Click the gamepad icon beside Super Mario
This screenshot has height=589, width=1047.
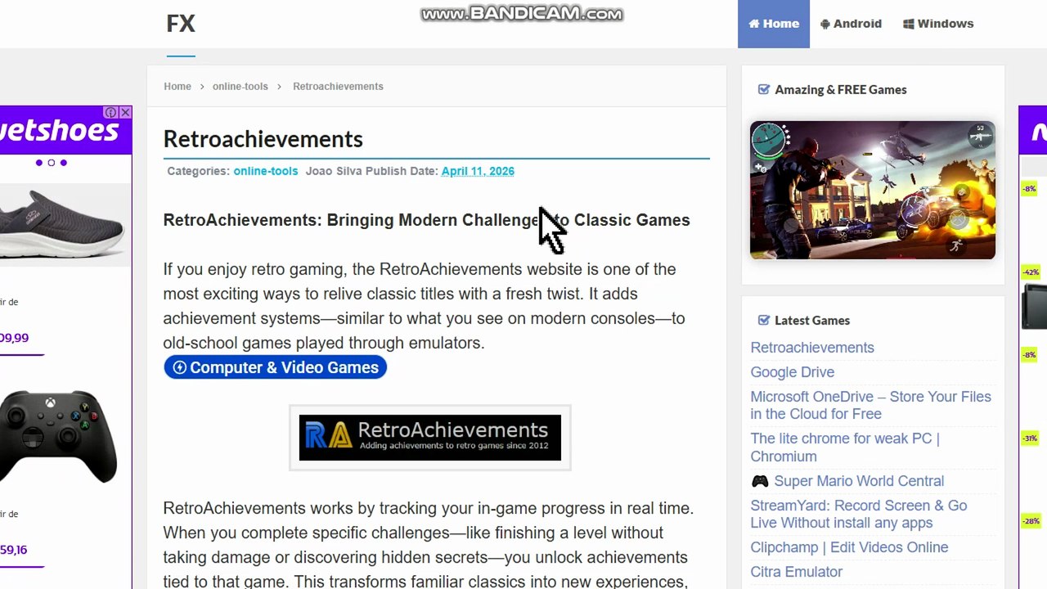(760, 481)
